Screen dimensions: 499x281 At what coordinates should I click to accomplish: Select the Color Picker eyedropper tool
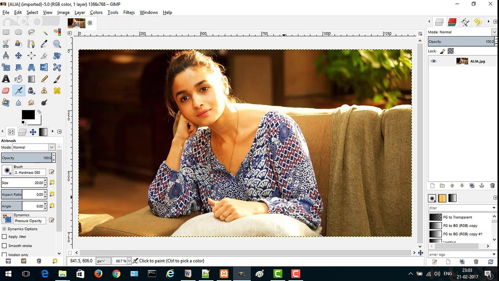coord(44,44)
